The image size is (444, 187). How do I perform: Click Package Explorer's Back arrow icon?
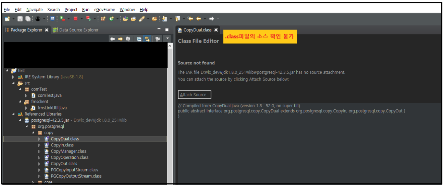113,39
